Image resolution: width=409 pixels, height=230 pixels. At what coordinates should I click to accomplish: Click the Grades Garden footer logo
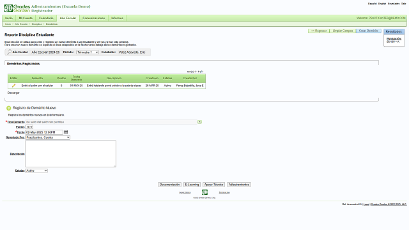tap(204, 192)
